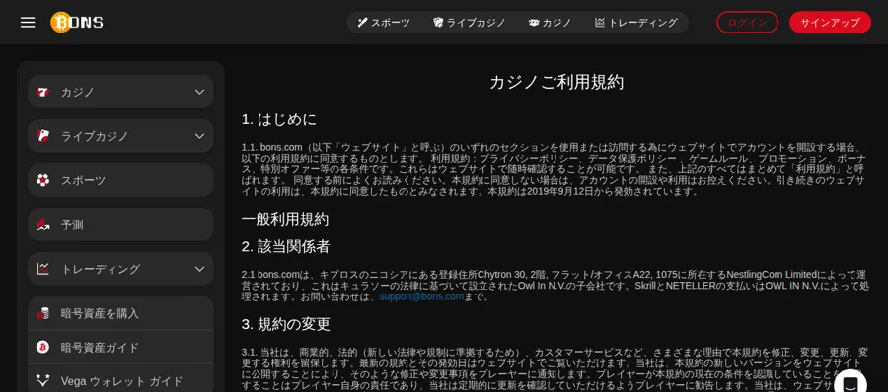Click the support@bons.com email link
Screen dimensions: 888x392
(421, 296)
